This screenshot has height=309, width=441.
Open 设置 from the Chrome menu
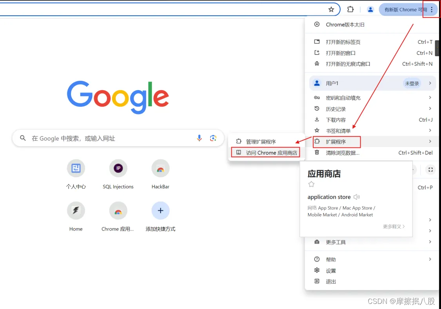coord(372,271)
